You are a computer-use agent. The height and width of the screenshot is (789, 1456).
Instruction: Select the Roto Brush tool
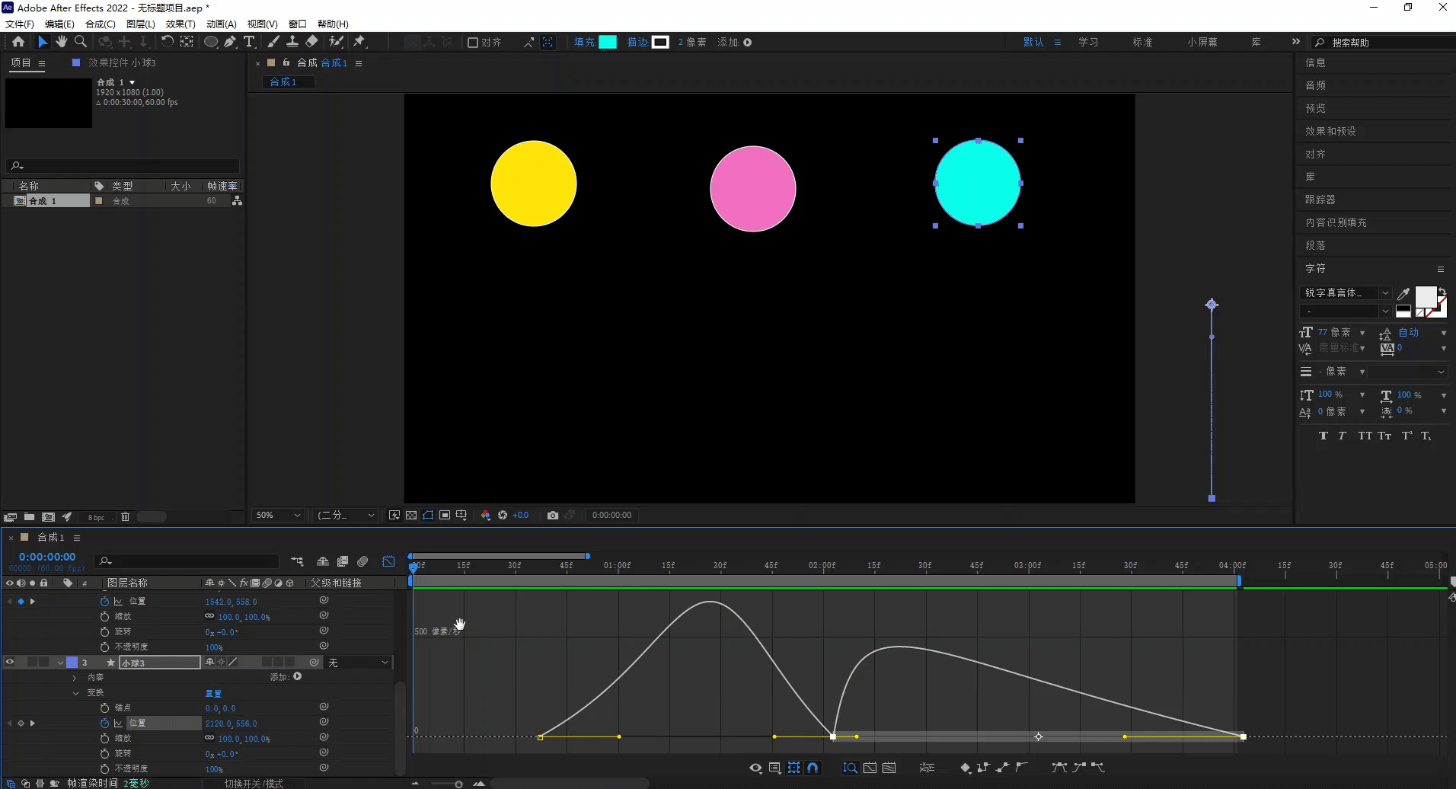tap(336, 42)
